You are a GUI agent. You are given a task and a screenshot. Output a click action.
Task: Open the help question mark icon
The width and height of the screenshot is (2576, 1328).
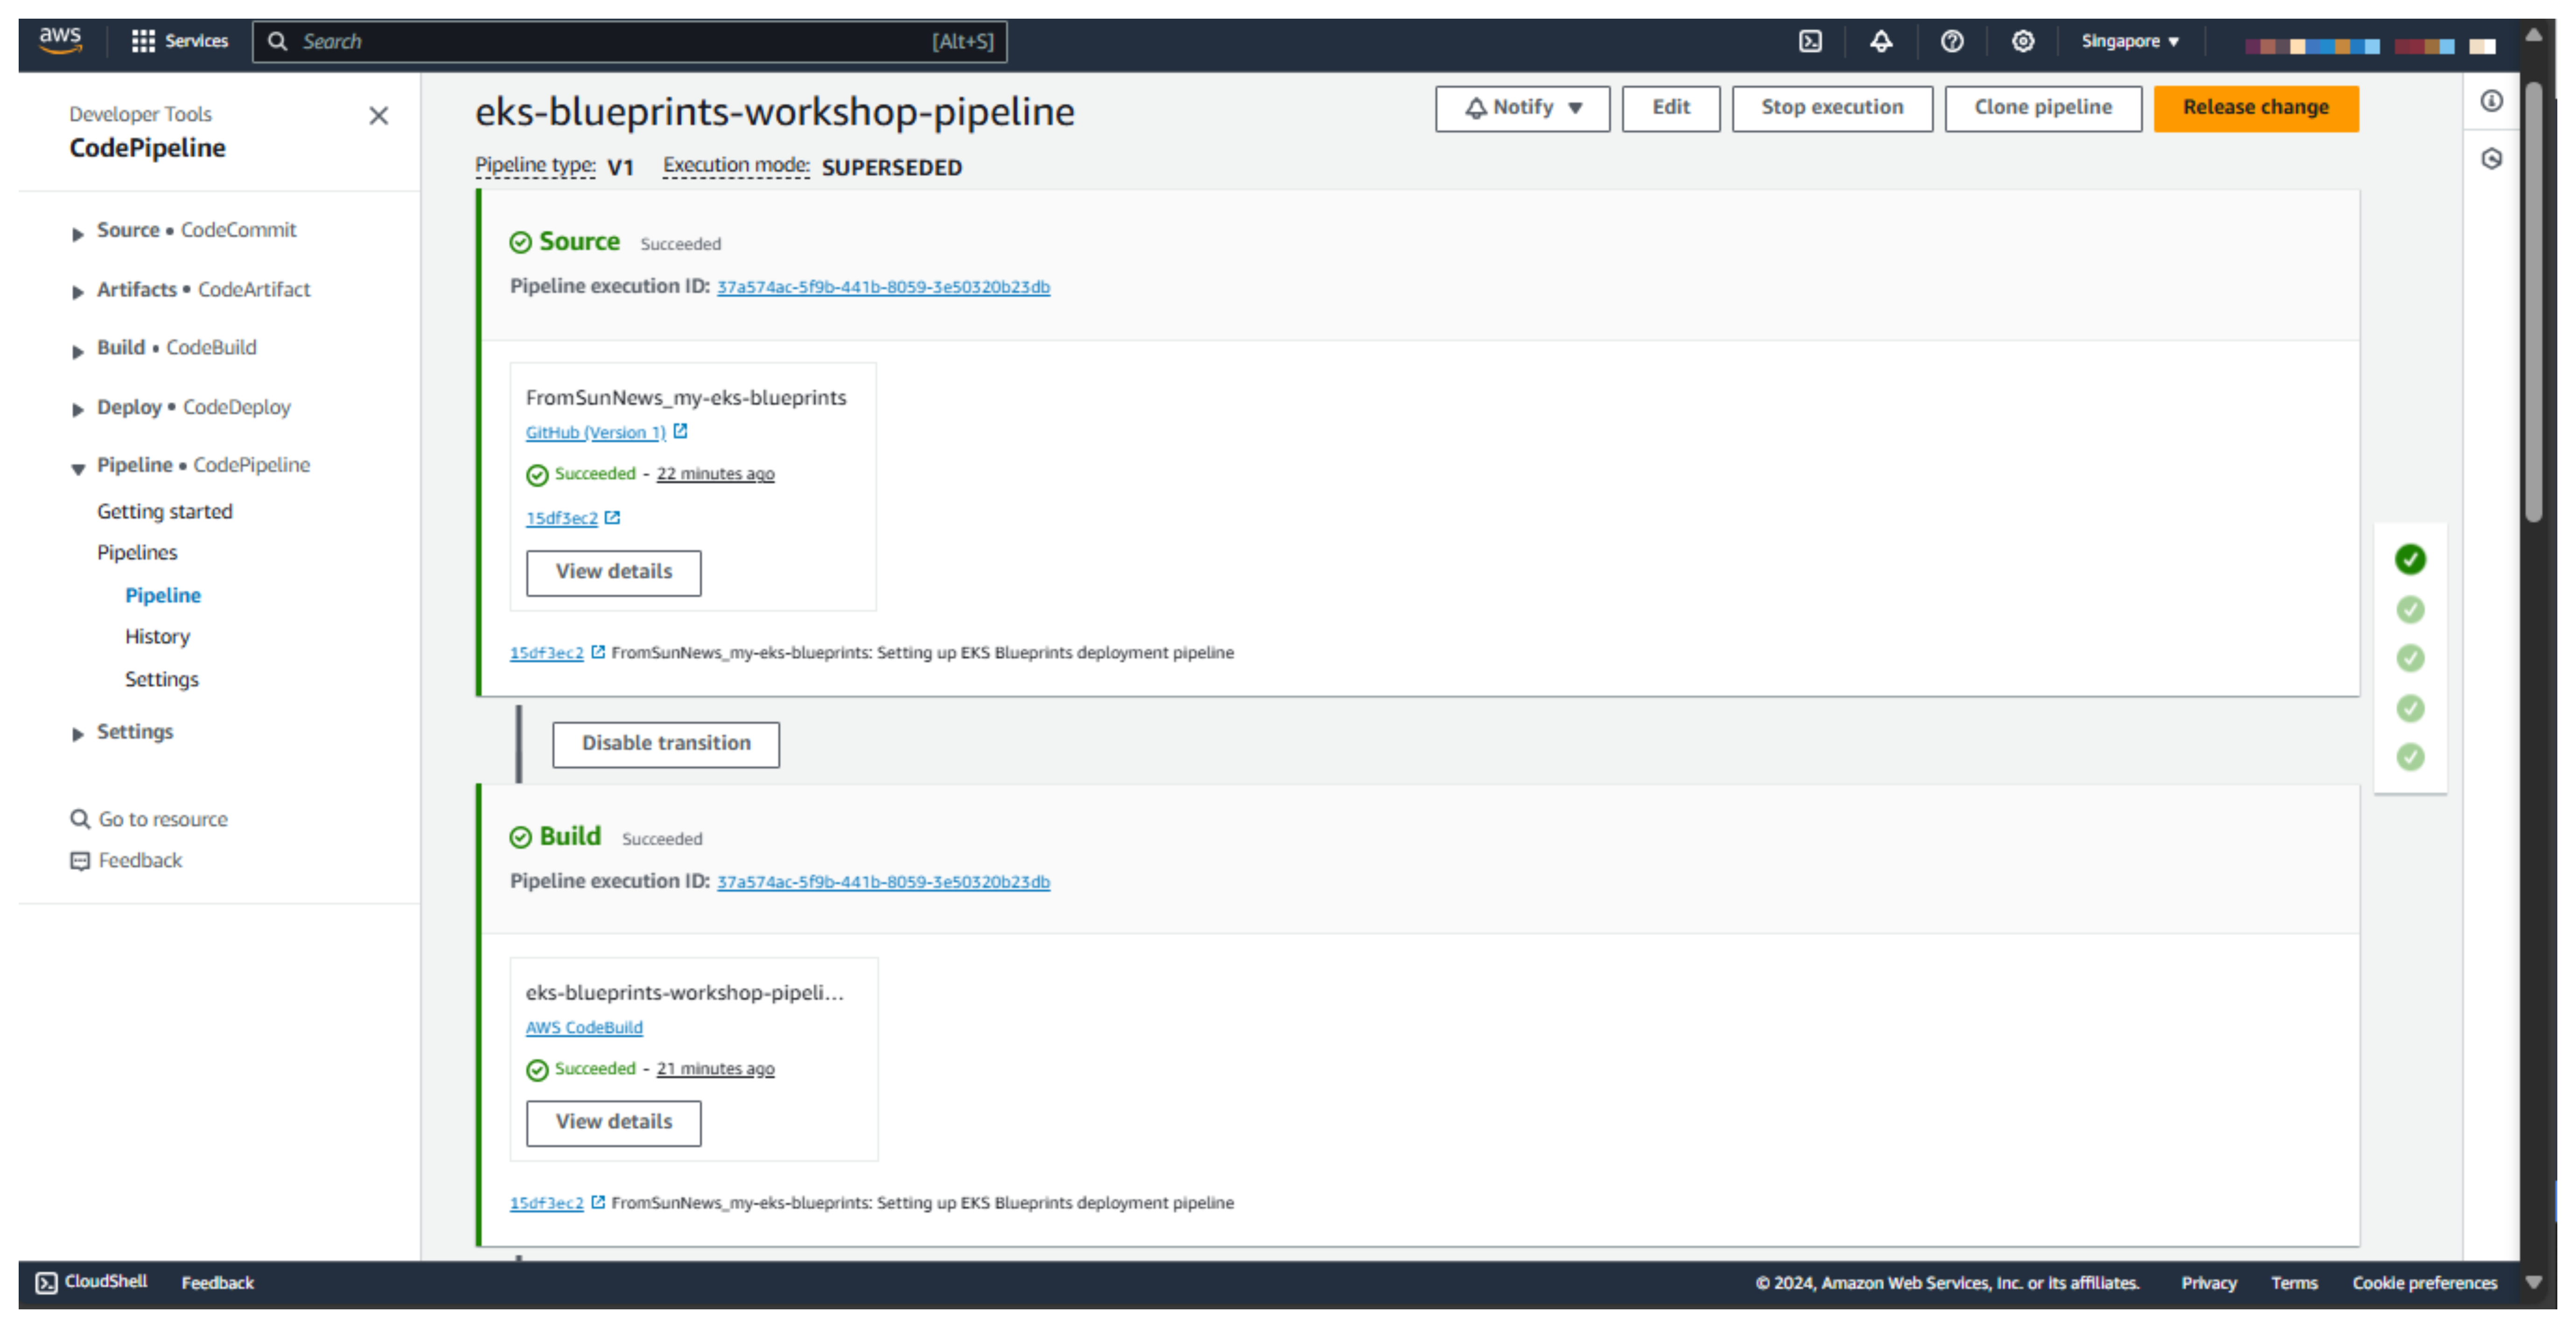coord(1952,41)
